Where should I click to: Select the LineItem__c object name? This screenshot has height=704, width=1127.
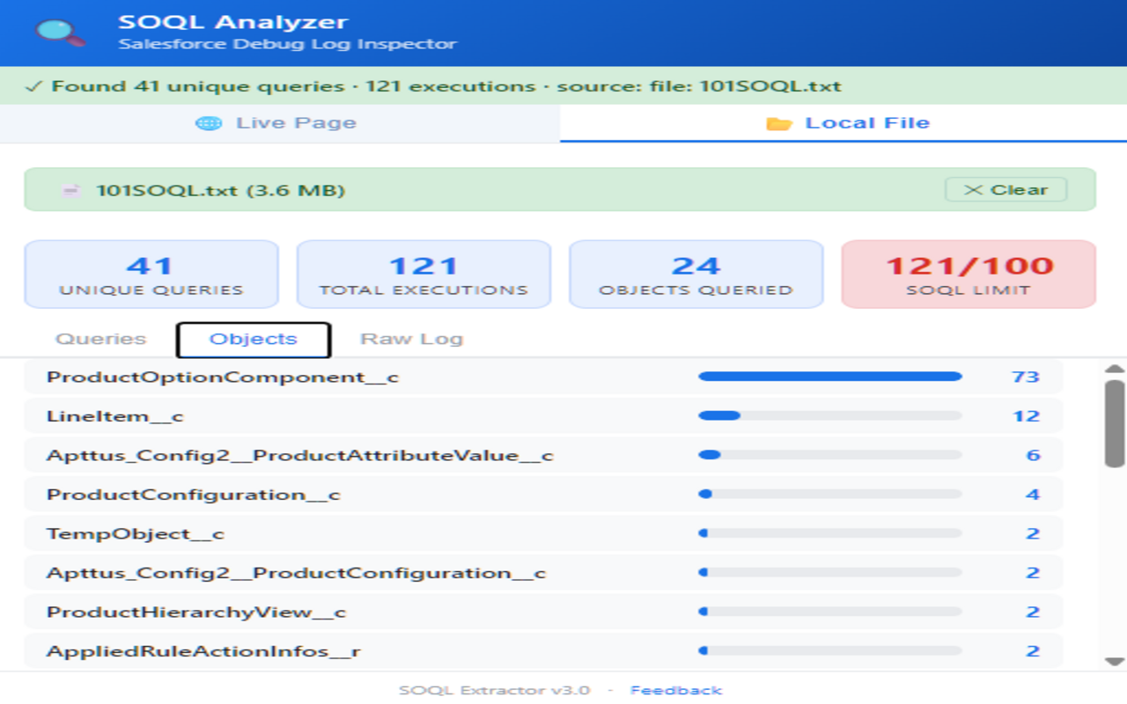(x=115, y=416)
